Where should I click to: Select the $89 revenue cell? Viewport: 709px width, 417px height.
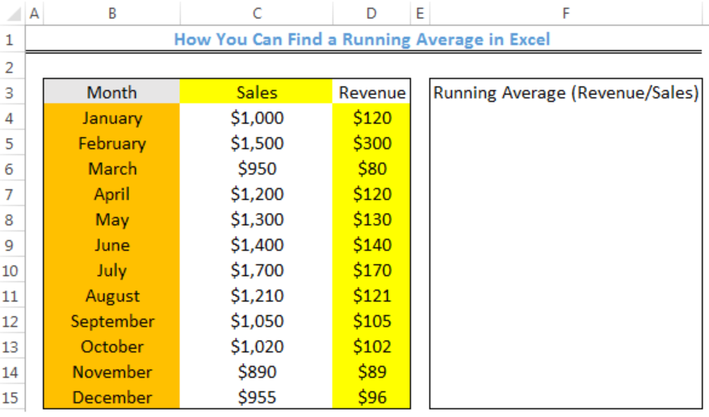[371, 373]
